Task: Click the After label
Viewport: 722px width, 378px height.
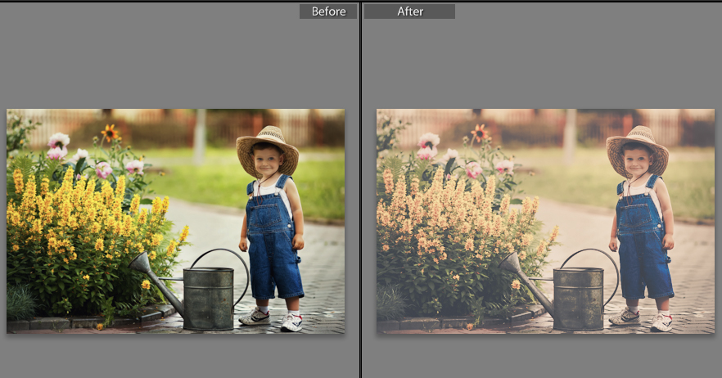Action: [x=409, y=11]
